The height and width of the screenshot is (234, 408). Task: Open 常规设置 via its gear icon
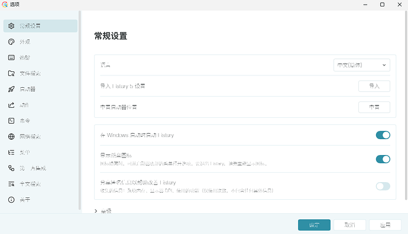pos(11,26)
